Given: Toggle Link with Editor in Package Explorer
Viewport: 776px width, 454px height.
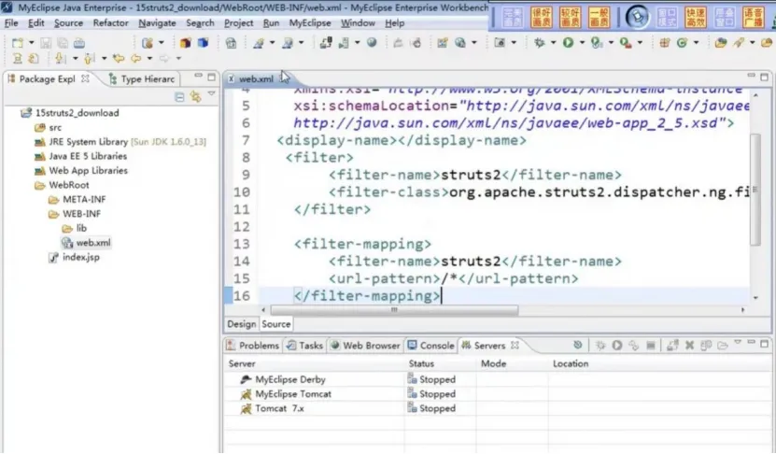Looking at the screenshot, I should [196, 96].
